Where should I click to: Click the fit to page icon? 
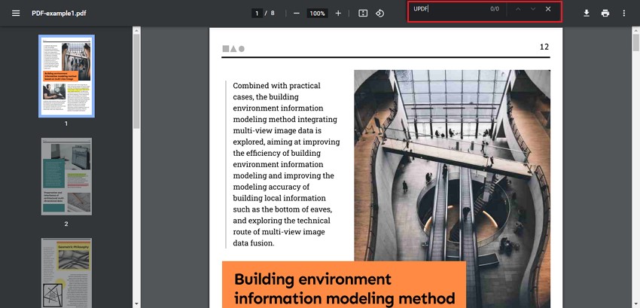tap(363, 13)
